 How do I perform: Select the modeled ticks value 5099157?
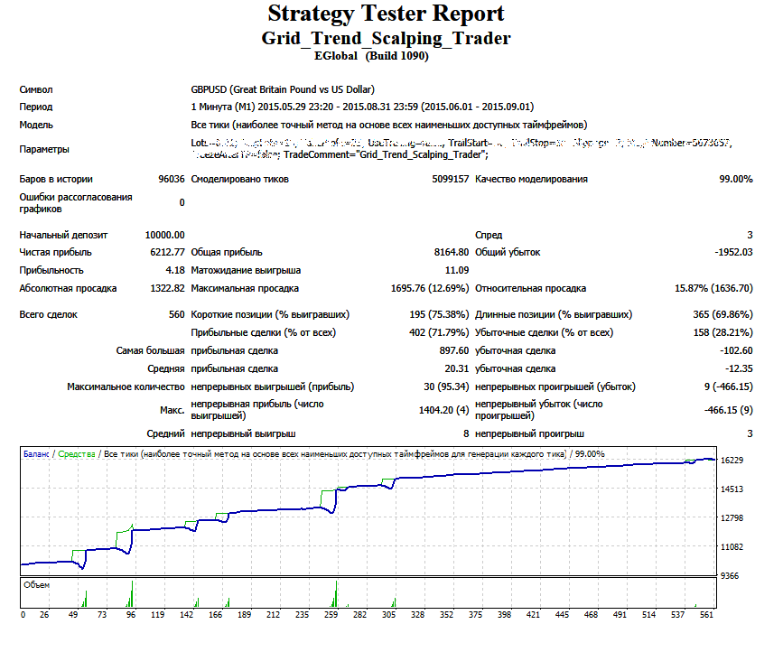[451, 179]
